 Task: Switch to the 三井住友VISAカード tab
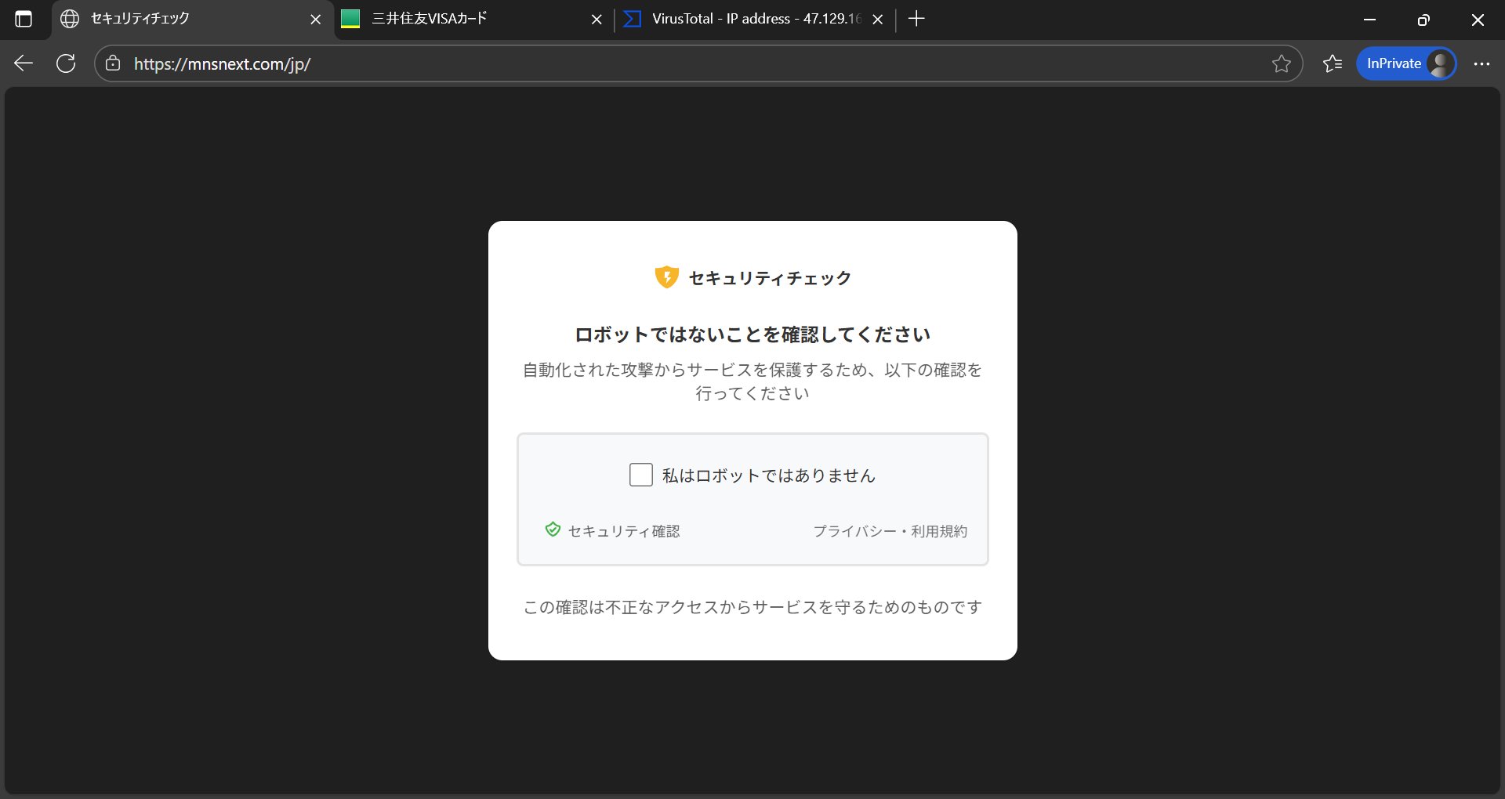pos(439,19)
